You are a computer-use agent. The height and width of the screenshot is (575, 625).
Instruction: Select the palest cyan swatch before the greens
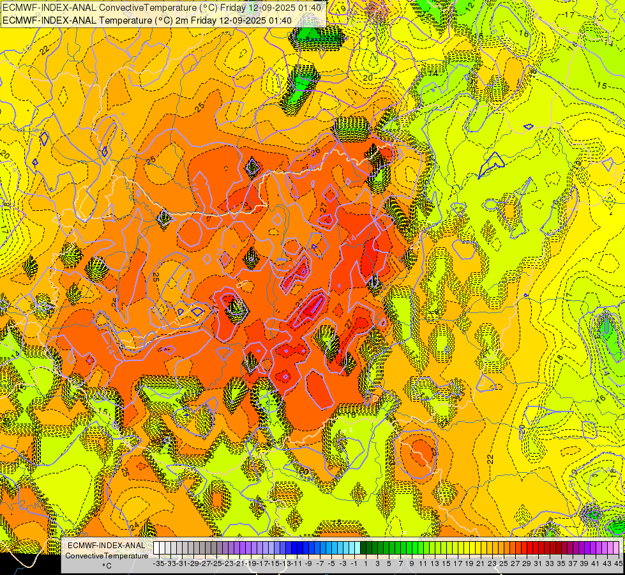coord(358,548)
